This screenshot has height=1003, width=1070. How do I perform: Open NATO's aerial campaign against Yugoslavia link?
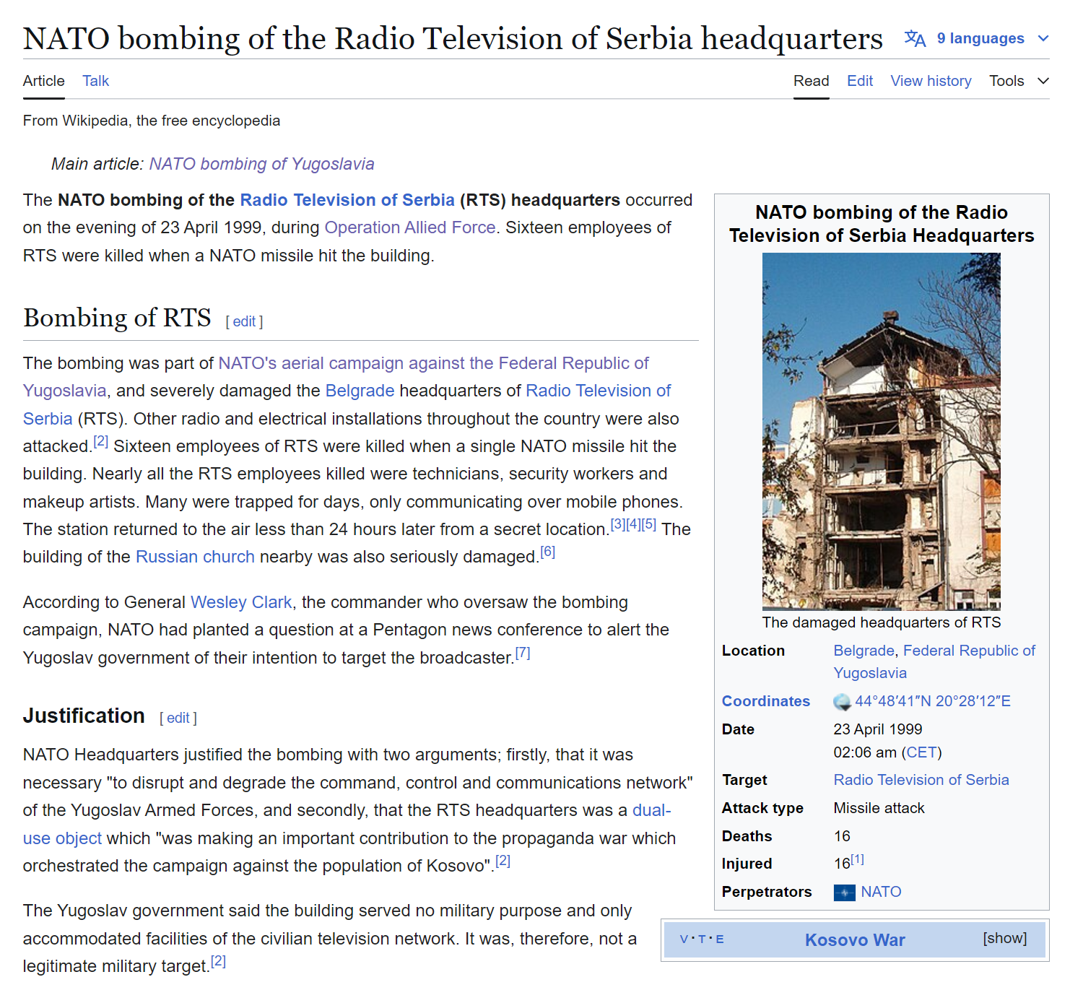336,377
